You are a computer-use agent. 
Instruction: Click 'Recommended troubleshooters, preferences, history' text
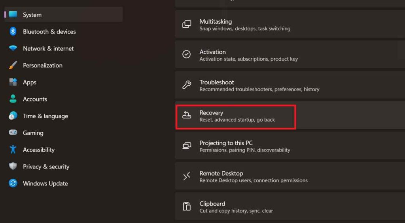[259, 90]
